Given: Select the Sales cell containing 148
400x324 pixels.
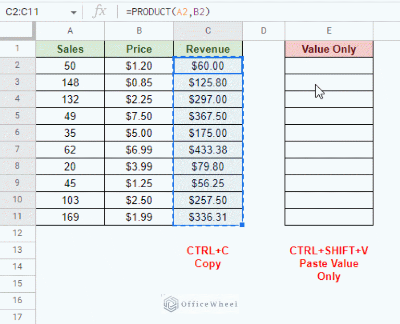Looking at the screenshot, I should coord(70,83).
